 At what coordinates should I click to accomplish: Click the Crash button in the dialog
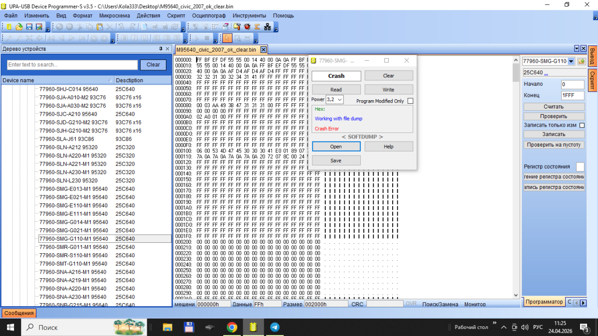click(336, 76)
